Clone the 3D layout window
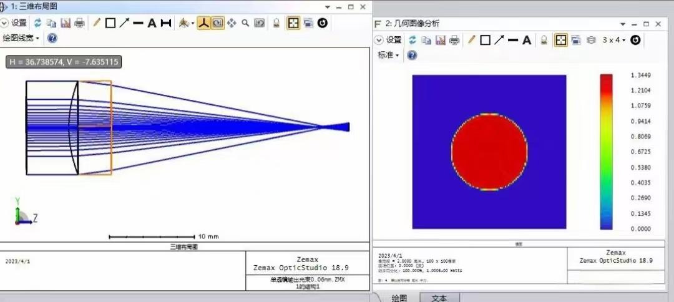 tap(308, 22)
